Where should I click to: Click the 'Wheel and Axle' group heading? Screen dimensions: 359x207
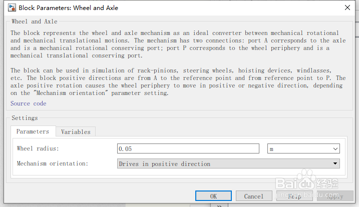coord(34,21)
